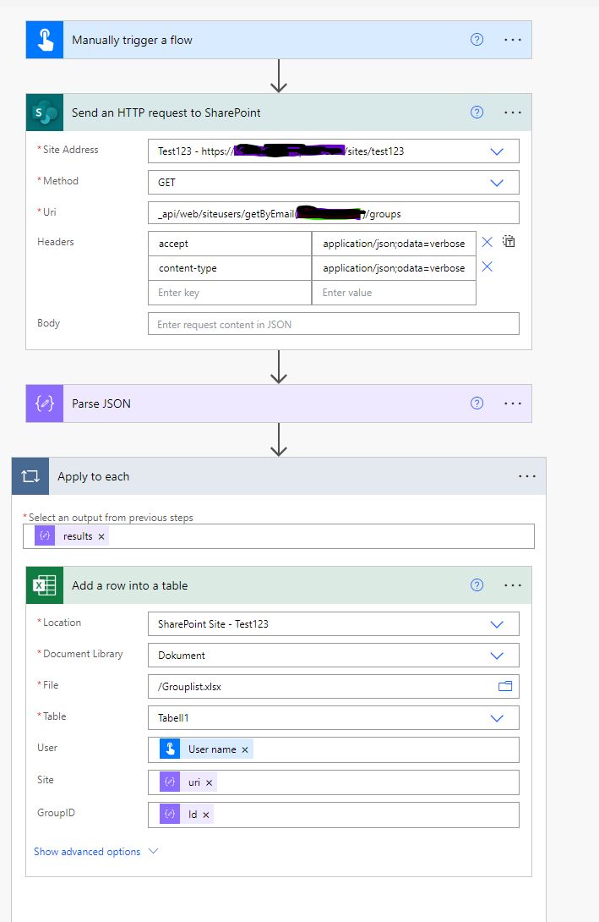
Task: Click the Select an output from previous steps field
Action: 279,536
